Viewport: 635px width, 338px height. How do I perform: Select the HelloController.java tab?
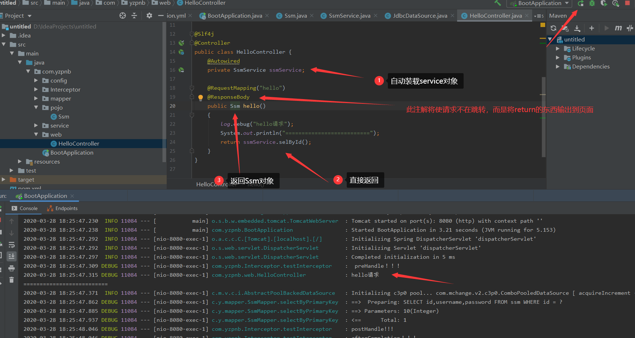point(495,15)
